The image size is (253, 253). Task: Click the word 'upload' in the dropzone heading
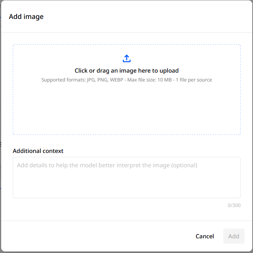point(170,71)
